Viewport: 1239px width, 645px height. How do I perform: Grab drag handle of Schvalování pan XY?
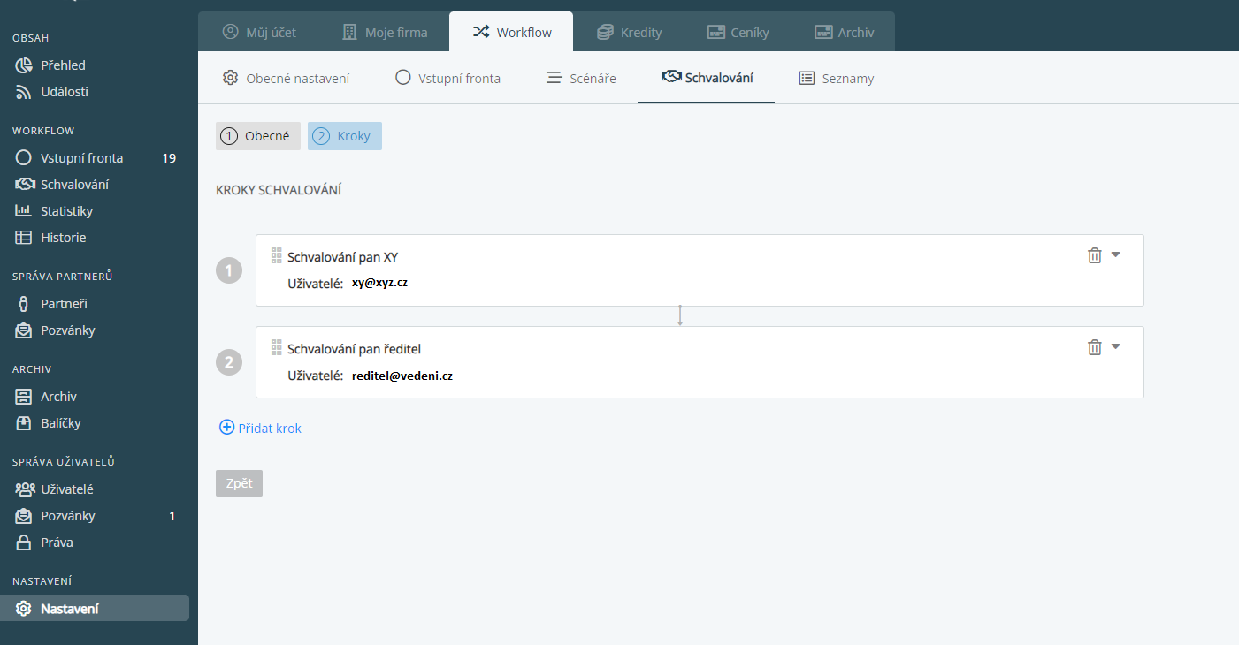(276, 256)
